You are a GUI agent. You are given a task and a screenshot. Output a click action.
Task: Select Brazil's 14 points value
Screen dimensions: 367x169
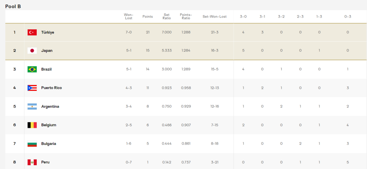pyautogui.click(x=148, y=69)
